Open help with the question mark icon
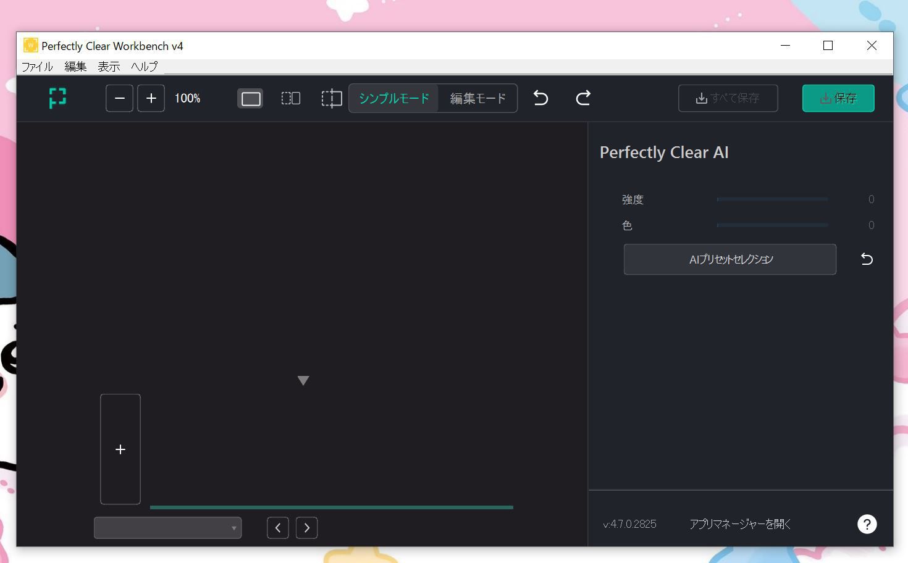 [867, 524]
